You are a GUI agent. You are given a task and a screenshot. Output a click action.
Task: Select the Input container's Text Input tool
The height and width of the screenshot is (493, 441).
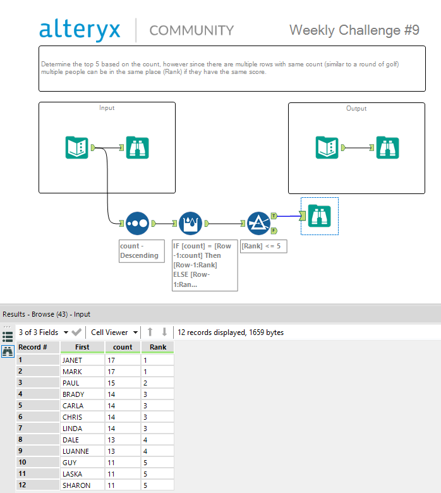click(x=76, y=147)
